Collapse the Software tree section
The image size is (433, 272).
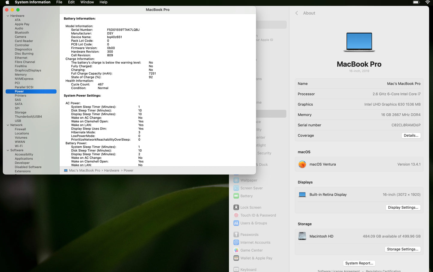coord(8,150)
